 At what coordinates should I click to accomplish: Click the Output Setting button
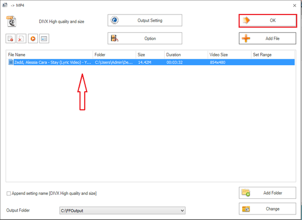[x=145, y=20]
